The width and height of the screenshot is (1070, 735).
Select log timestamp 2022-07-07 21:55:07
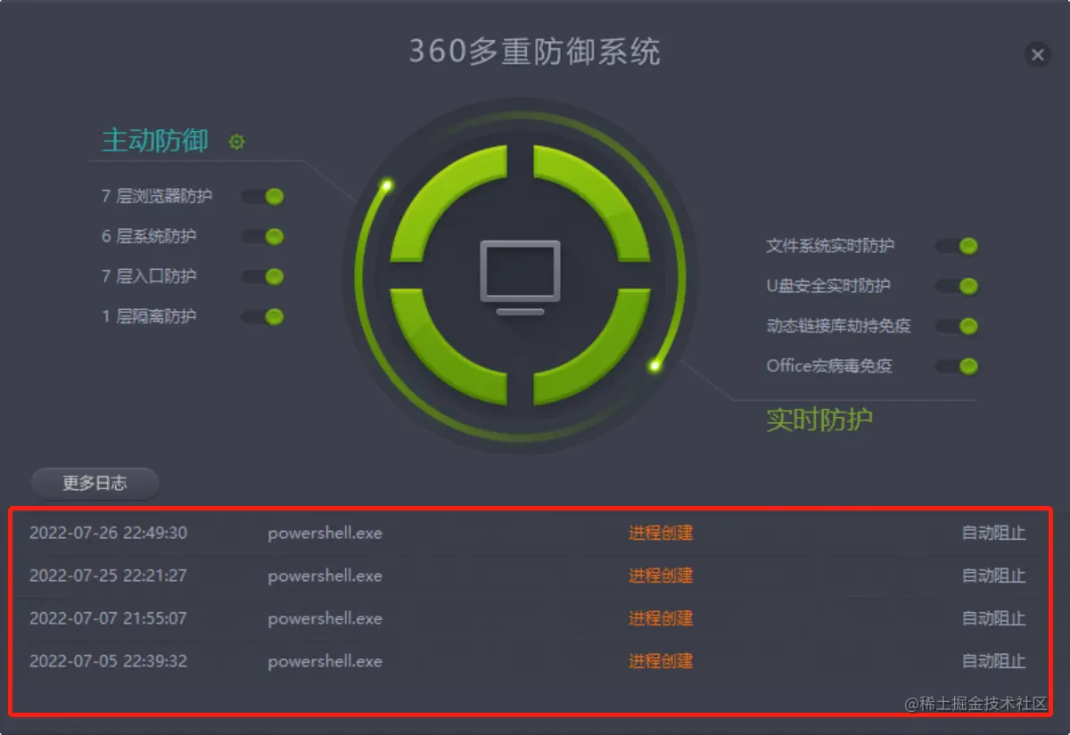tap(109, 618)
